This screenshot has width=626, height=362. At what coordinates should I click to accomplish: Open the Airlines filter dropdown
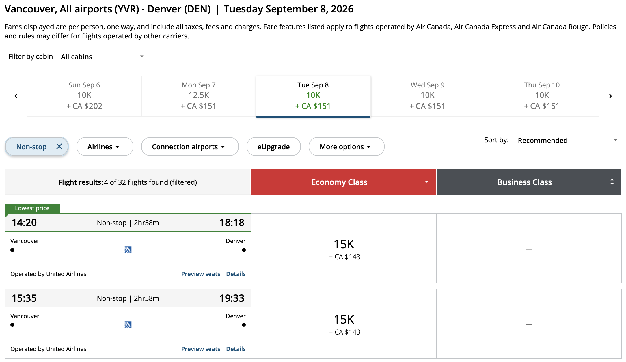tap(105, 147)
